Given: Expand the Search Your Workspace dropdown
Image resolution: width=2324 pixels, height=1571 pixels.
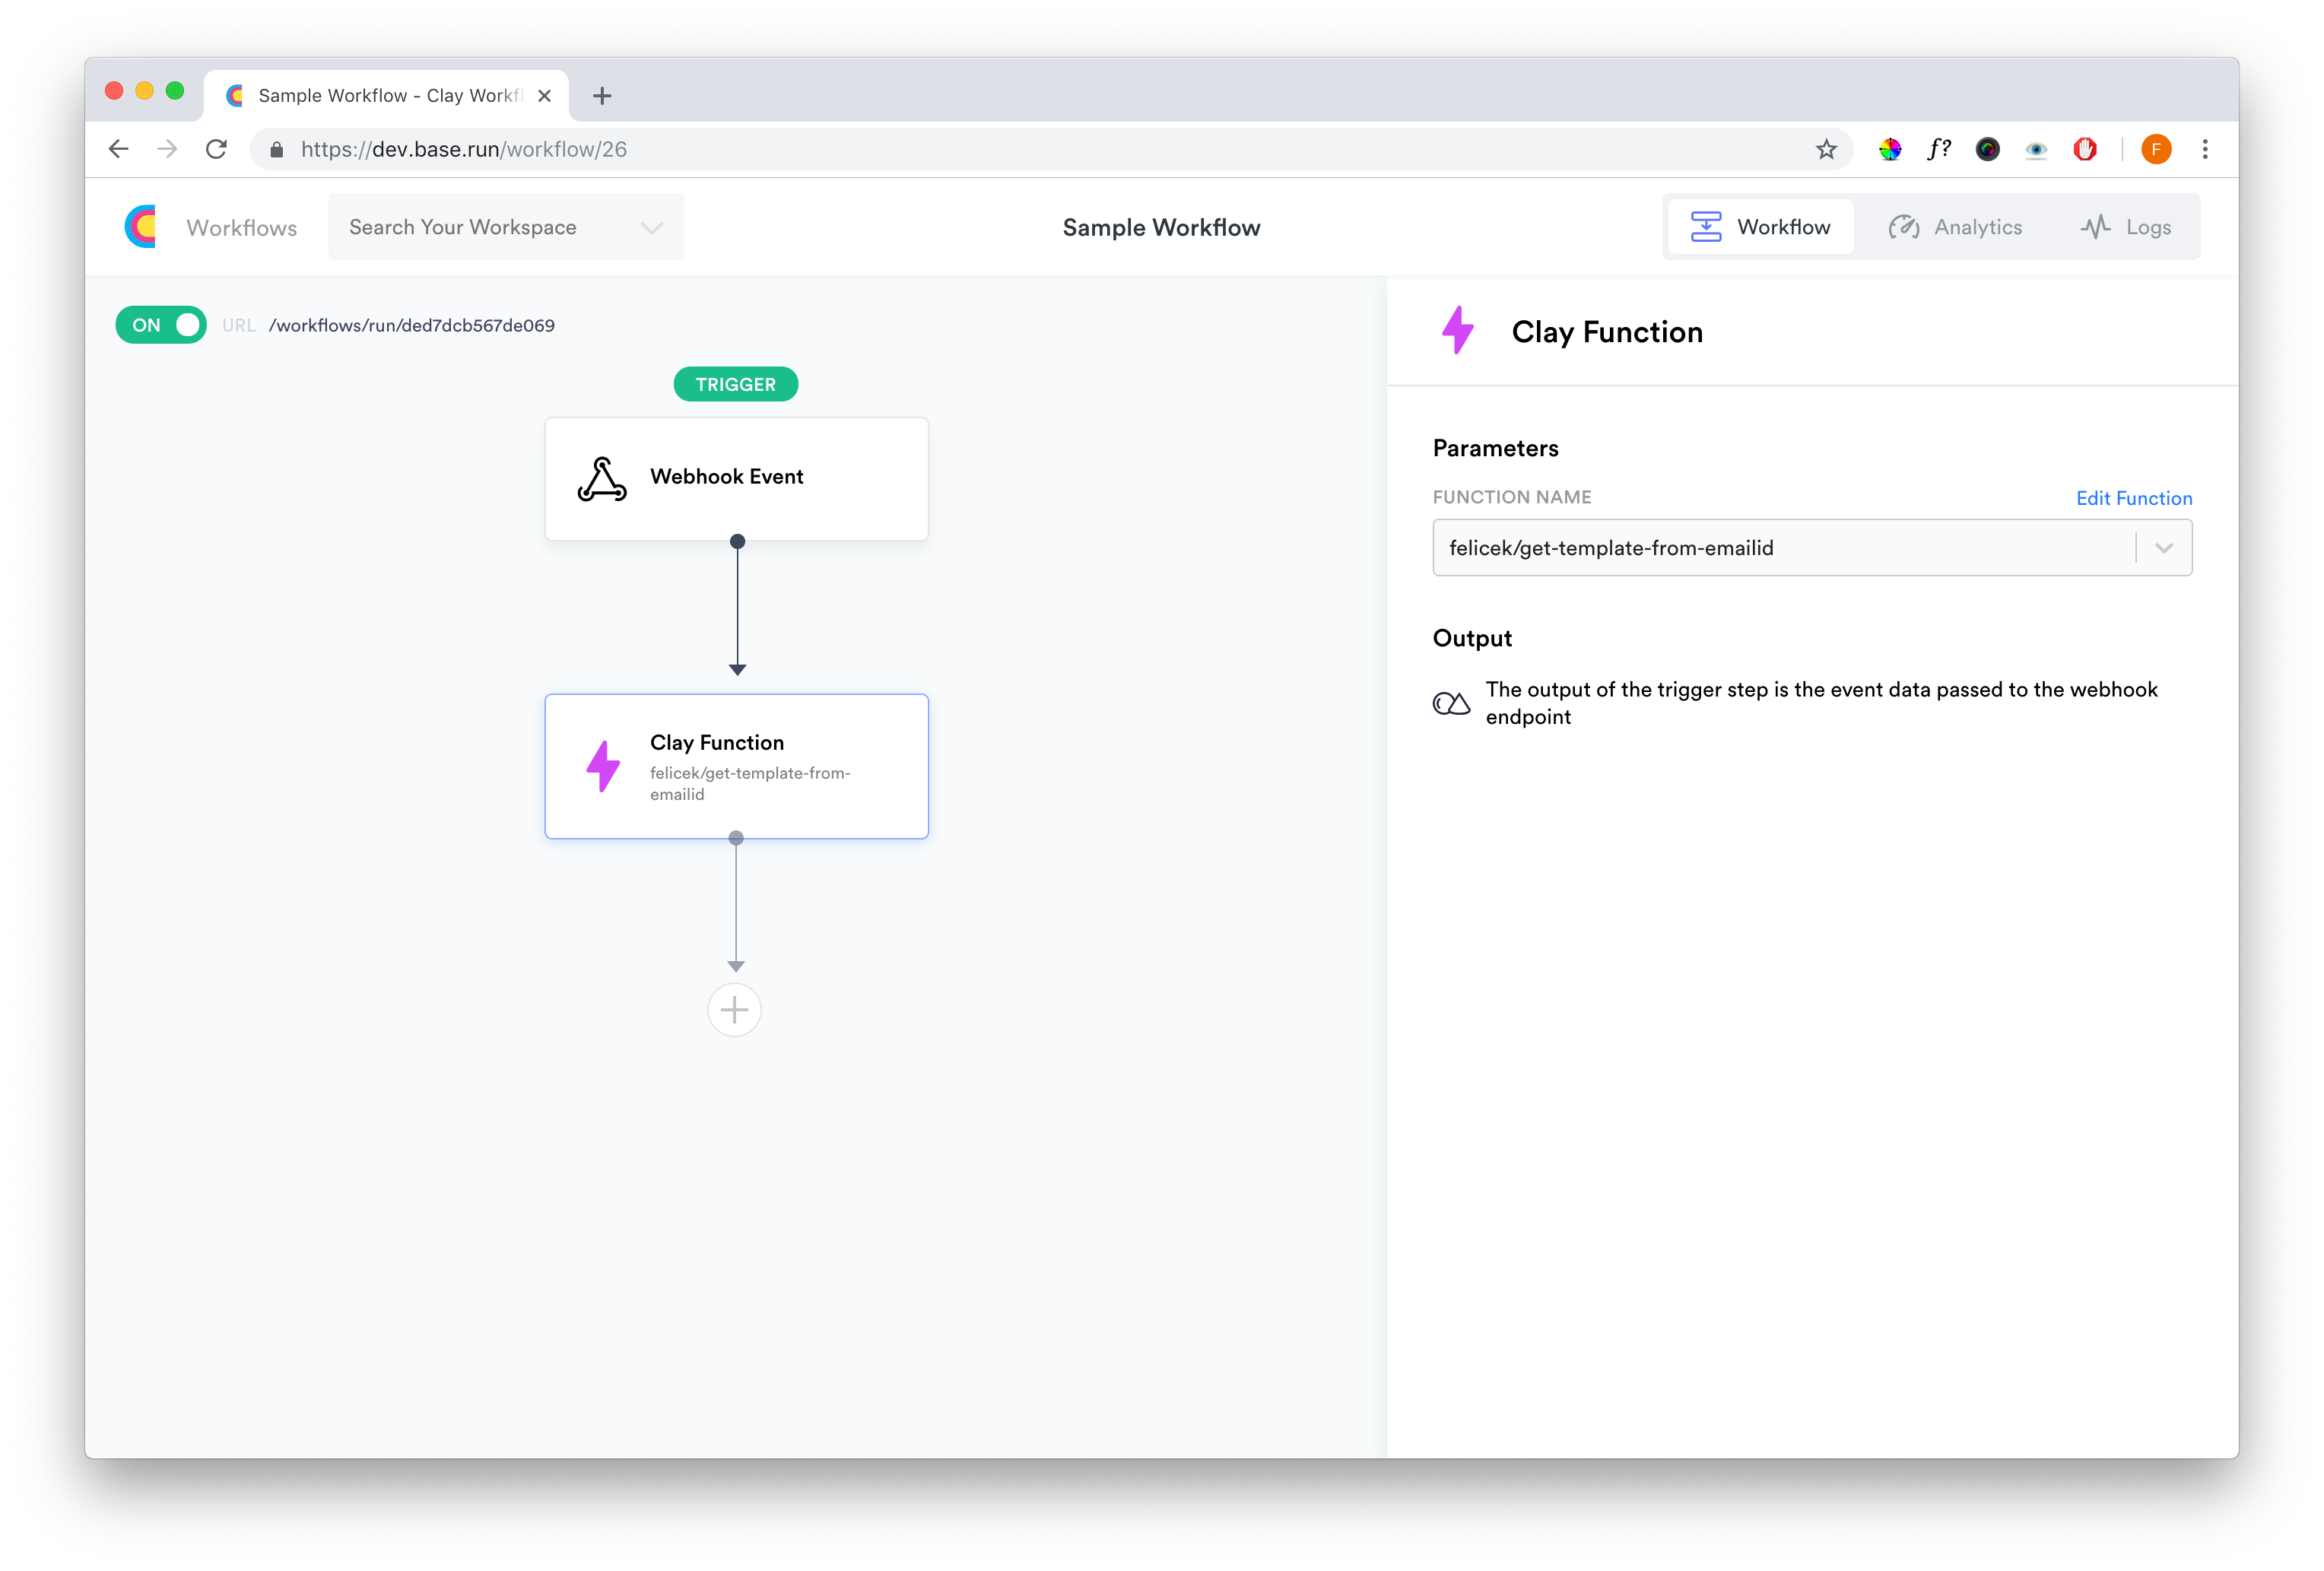Looking at the screenshot, I should pyautogui.click(x=651, y=228).
